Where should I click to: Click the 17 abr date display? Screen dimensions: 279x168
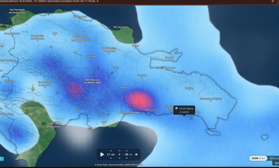(111, 154)
